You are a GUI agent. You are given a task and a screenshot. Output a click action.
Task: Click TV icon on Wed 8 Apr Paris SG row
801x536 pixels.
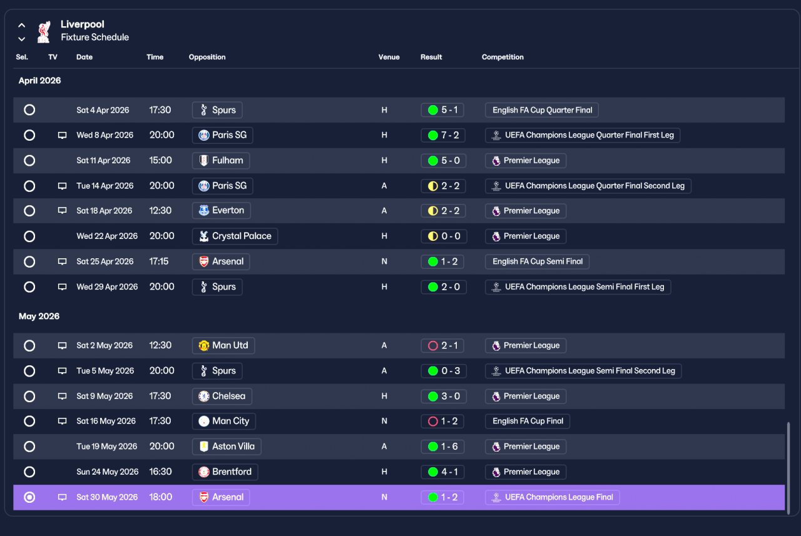tap(62, 135)
